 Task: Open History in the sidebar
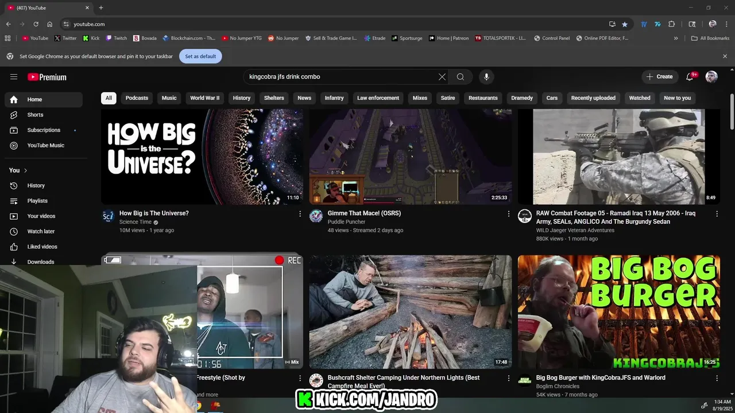click(x=44, y=186)
